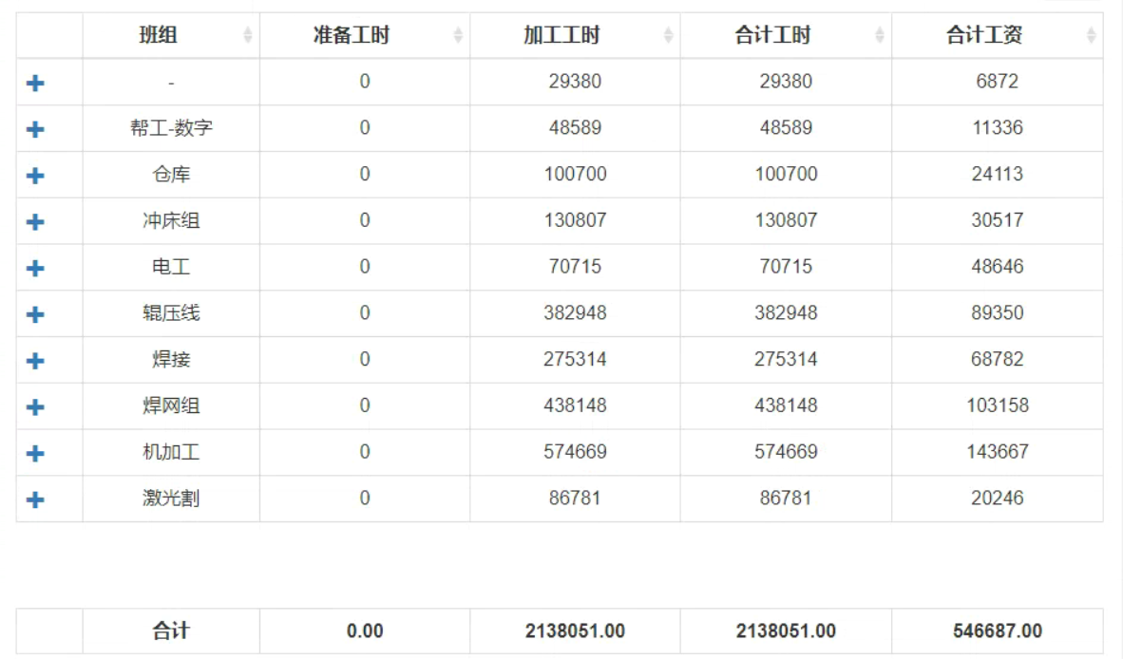Select the 机加工 team name cell
The image size is (1123, 659).
171,452
